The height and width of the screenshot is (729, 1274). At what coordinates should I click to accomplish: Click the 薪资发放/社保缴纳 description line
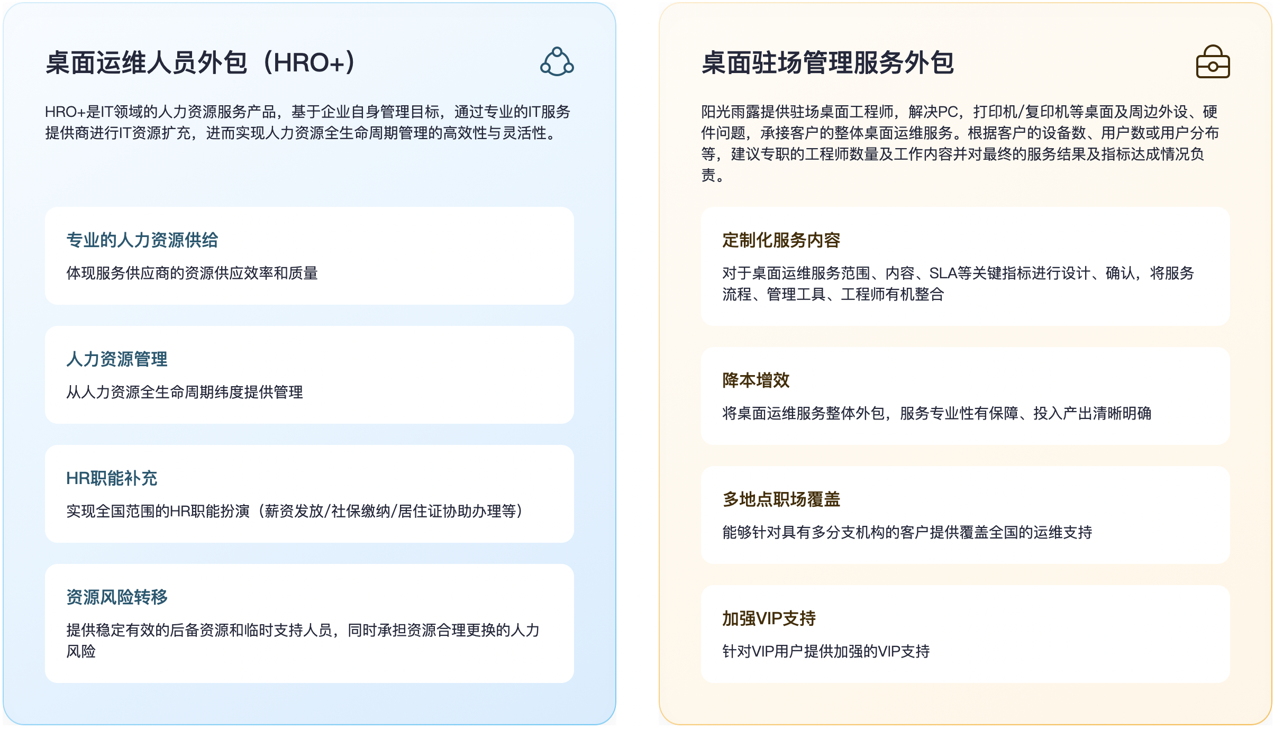click(294, 511)
